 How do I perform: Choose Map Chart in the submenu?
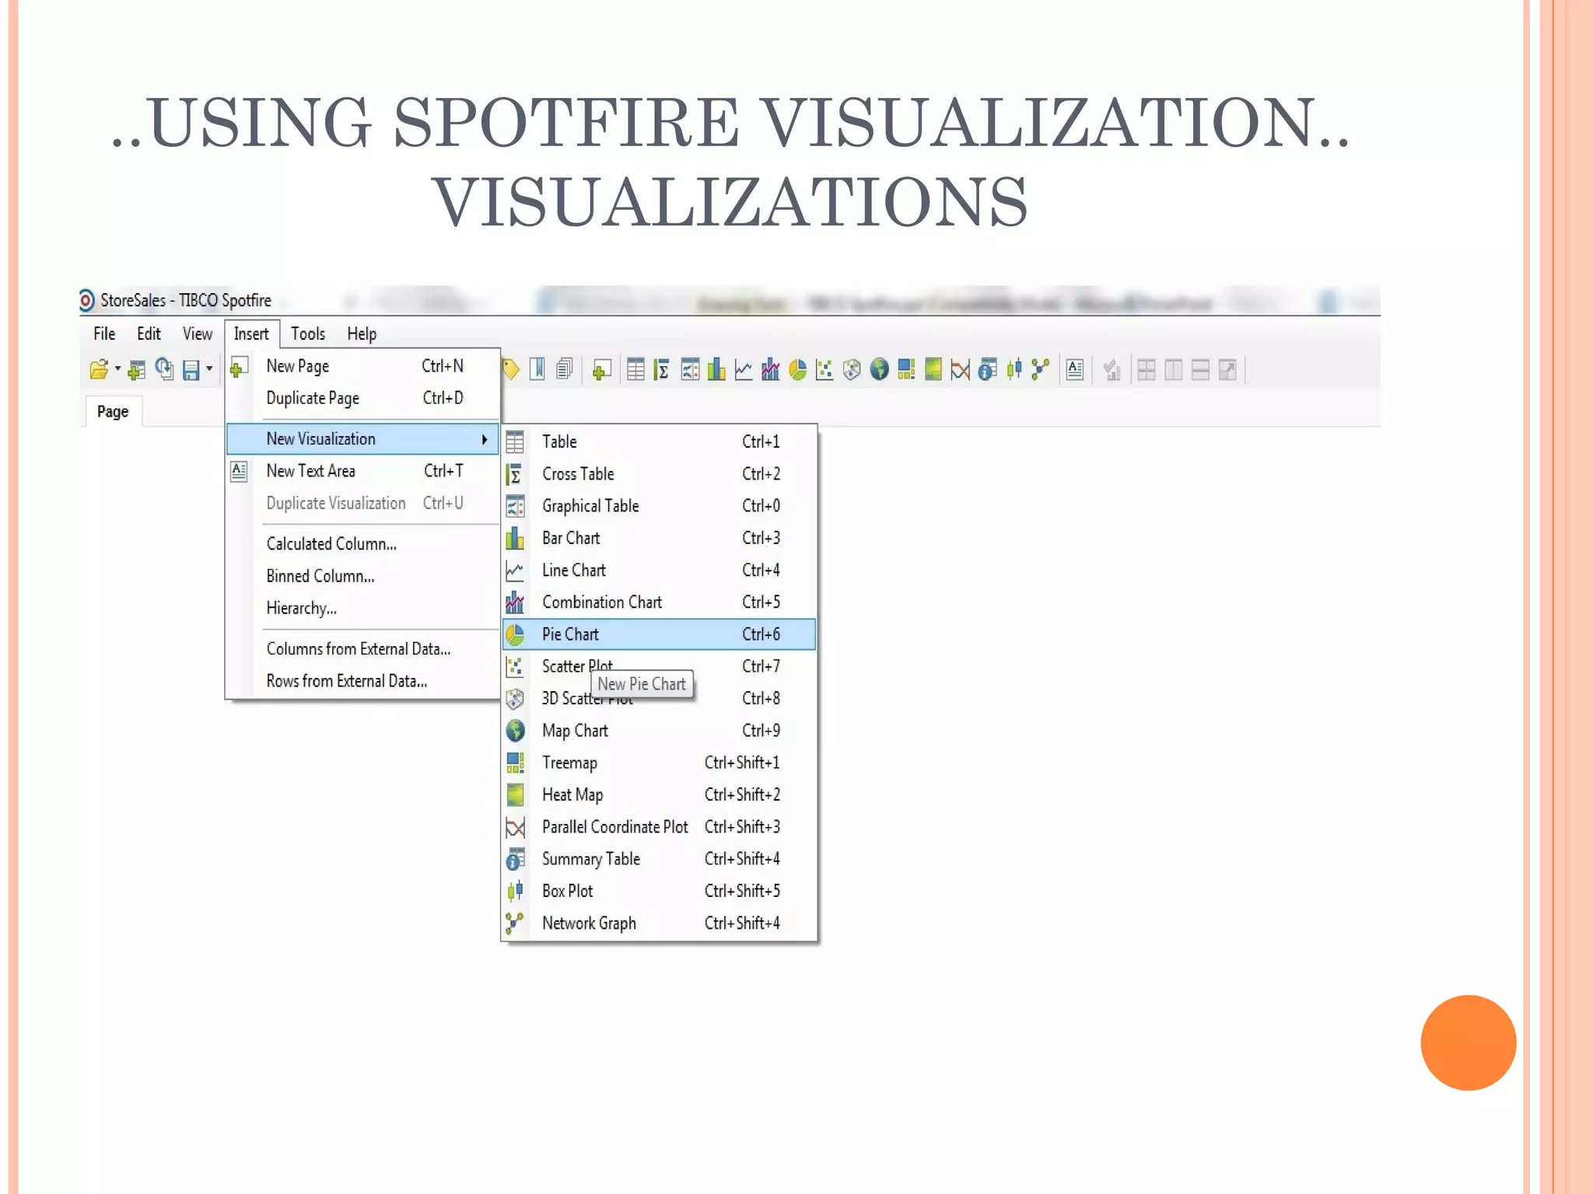[x=660, y=731]
